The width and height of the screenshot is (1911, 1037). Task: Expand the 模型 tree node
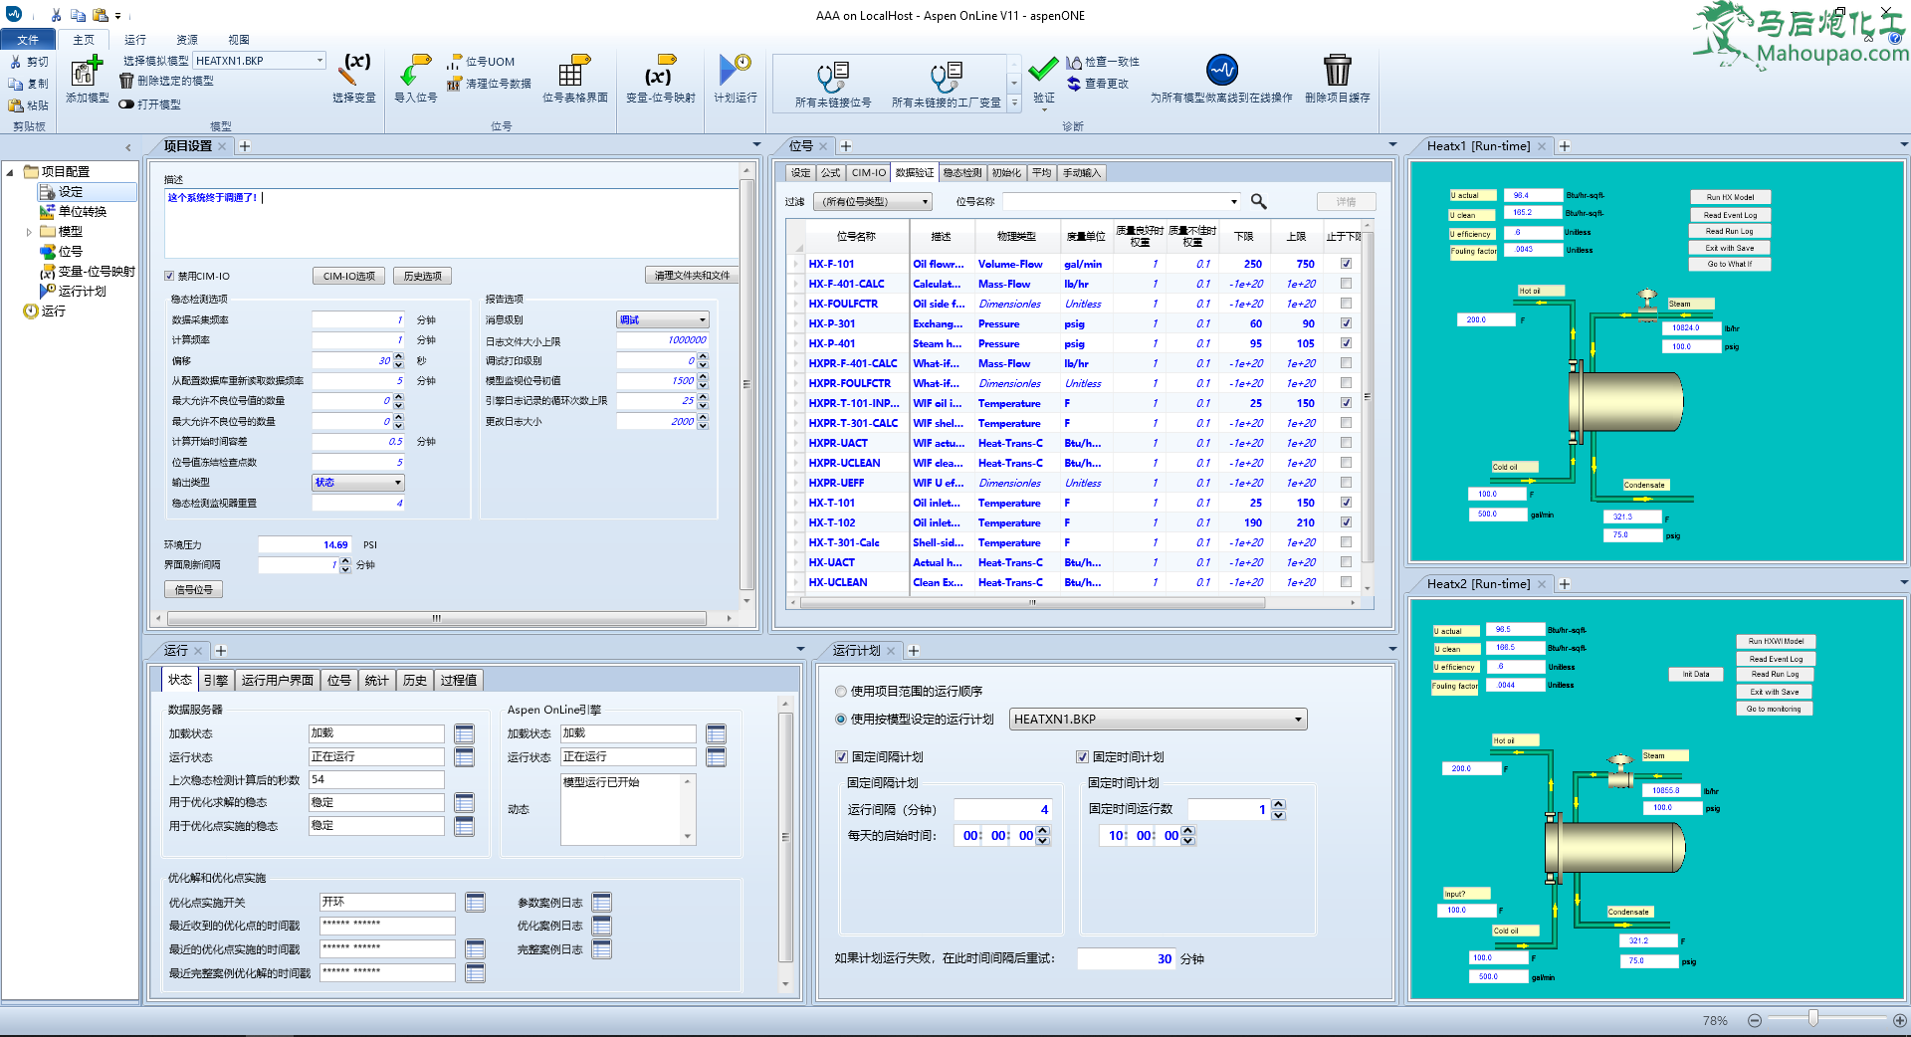coord(29,232)
